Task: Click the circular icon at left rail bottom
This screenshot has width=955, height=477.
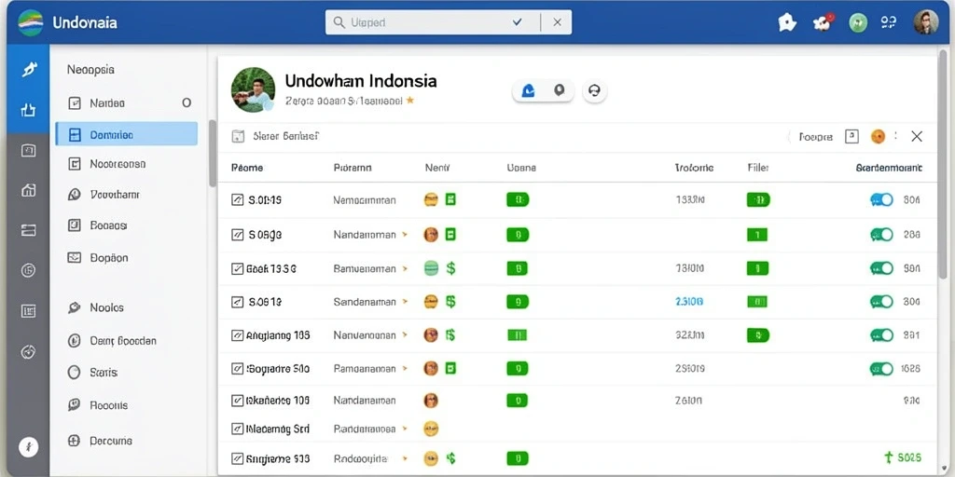Action: point(29,447)
